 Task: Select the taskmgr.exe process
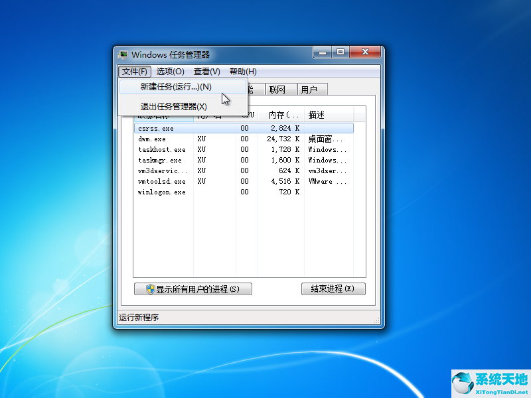point(159,160)
